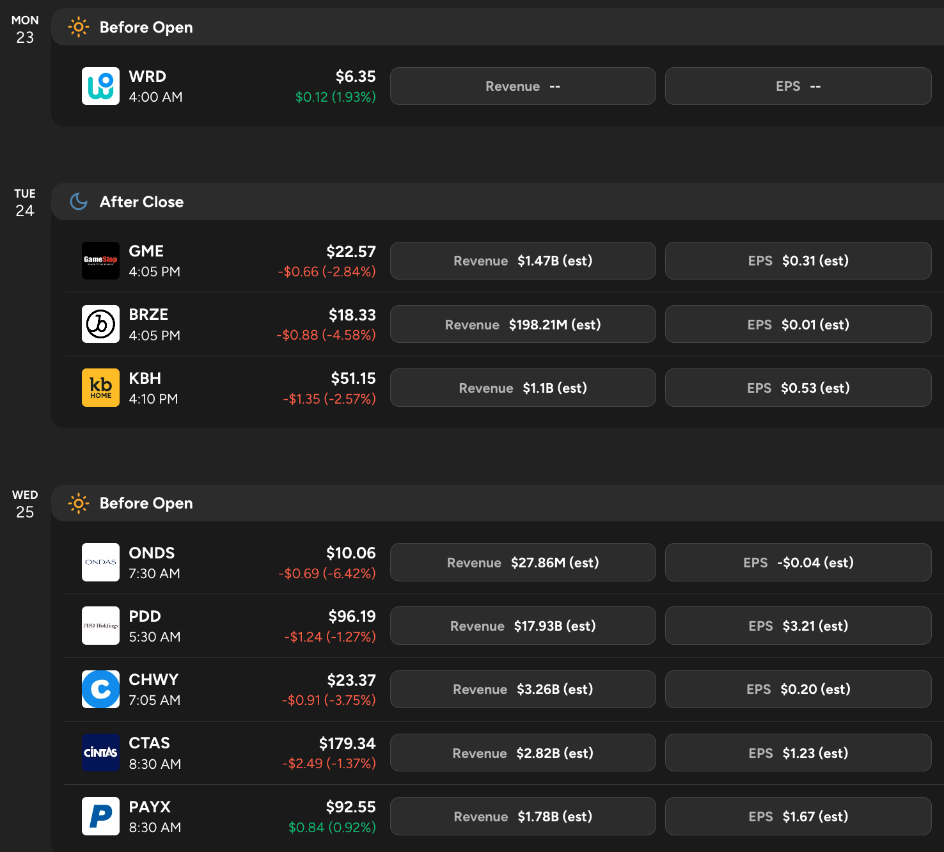Click the CHWY ticker symbol

tap(153, 680)
